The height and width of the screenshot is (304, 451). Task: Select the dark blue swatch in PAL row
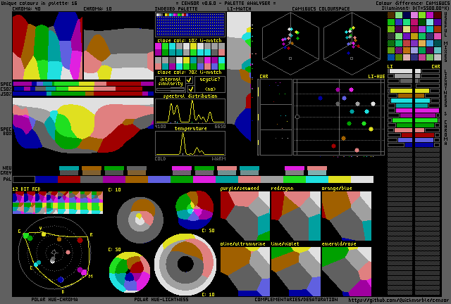(x=47, y=179)
